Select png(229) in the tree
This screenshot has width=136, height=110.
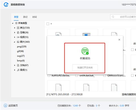click(x=22, y=47)
